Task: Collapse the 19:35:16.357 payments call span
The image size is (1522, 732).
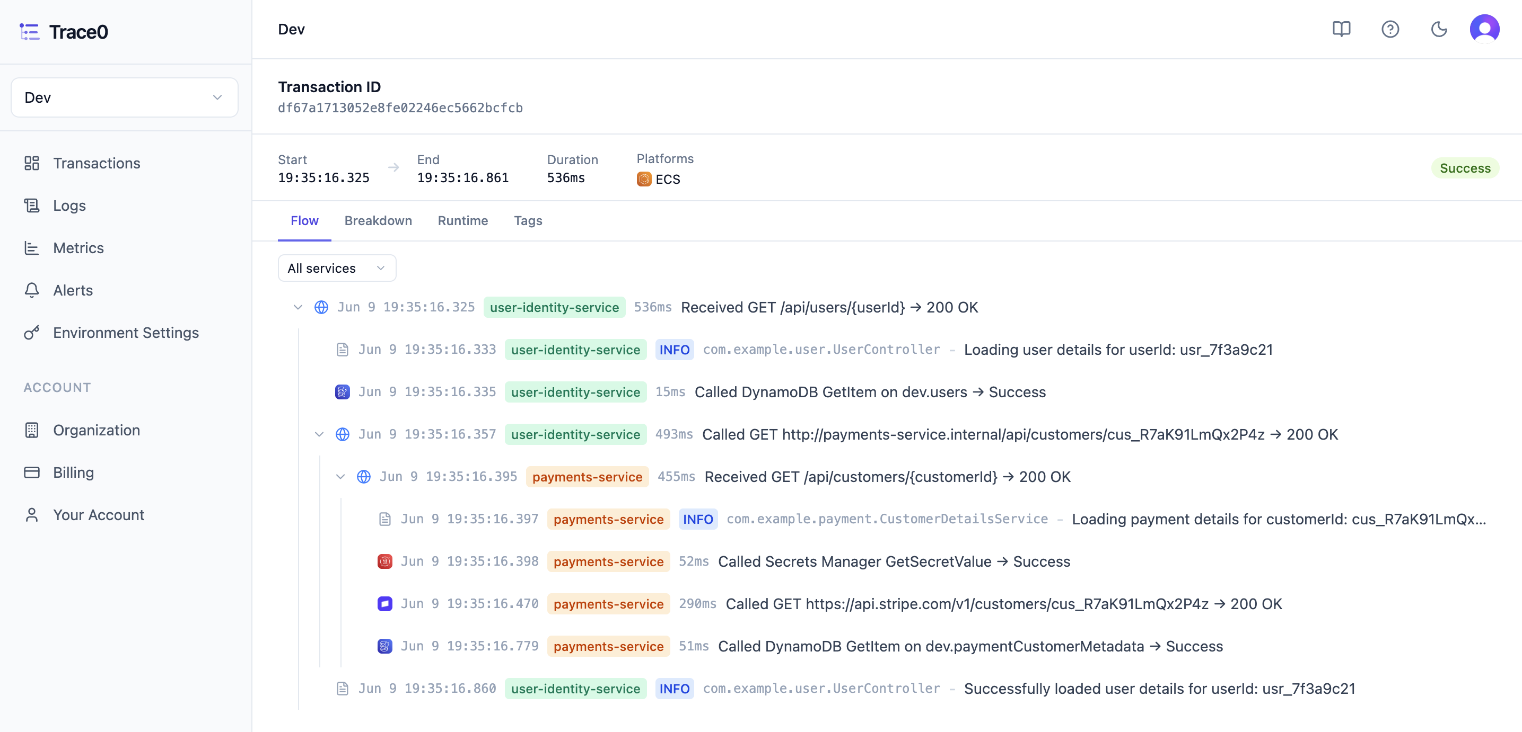Action: (319, 434)
